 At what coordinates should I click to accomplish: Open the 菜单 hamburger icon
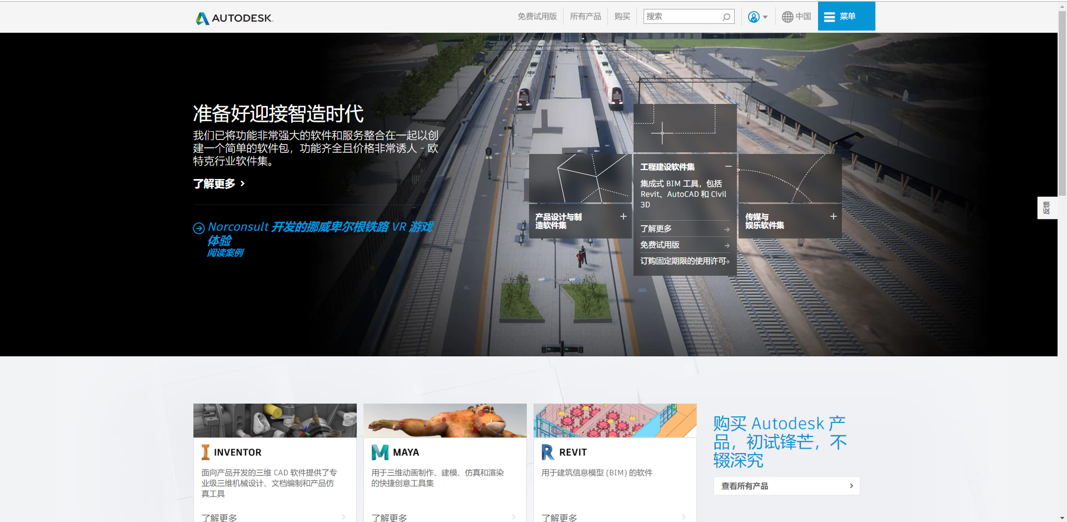click(x=830, y=16)
